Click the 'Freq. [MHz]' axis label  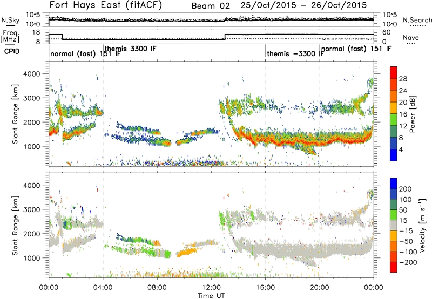pos(10,37)
